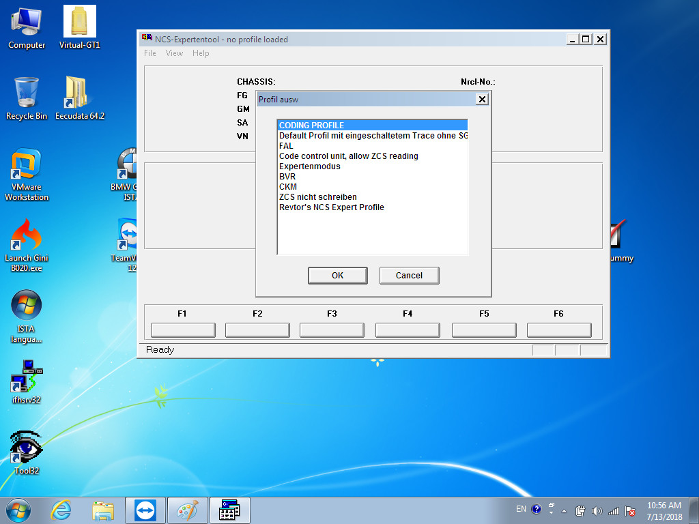This screenshot has width=699, height=524.
Task: Open the File menu
Action: (x=150, y=53)
